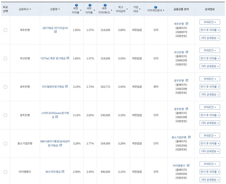Sort by 가입 대상 column header

point(137,9)
